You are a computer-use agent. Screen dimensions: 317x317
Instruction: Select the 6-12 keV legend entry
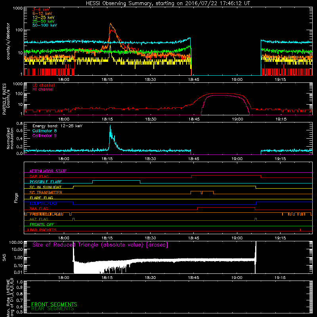42,13
